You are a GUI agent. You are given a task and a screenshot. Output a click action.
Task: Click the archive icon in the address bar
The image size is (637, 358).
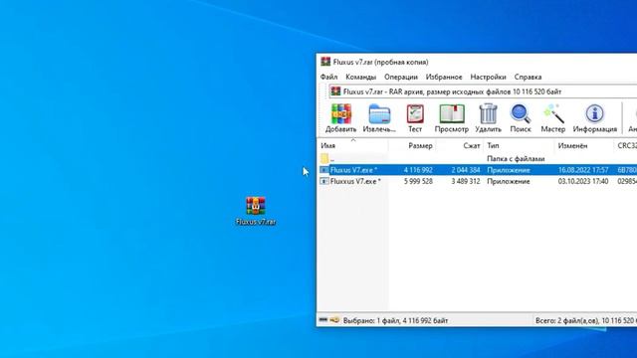[335, 91]
